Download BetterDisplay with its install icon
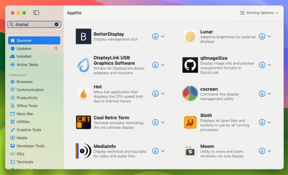The image size is (288, 175). [156, 36]
